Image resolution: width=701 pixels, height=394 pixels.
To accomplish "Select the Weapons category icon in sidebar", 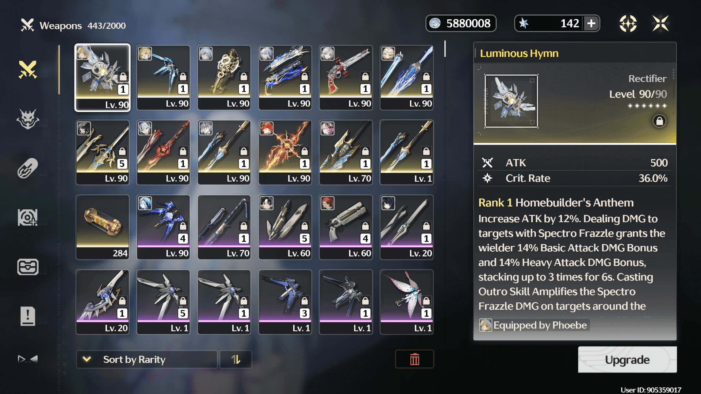I will click(28, 69).
